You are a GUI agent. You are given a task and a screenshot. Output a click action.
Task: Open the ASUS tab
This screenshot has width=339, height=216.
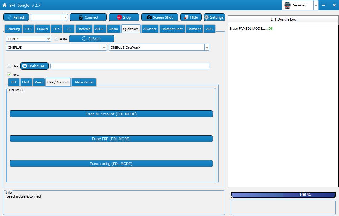(x=99, y=29)
